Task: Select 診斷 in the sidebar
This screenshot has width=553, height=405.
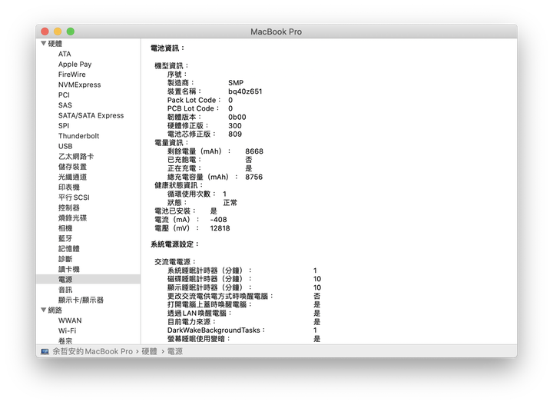Action: [x=65, y=259]
